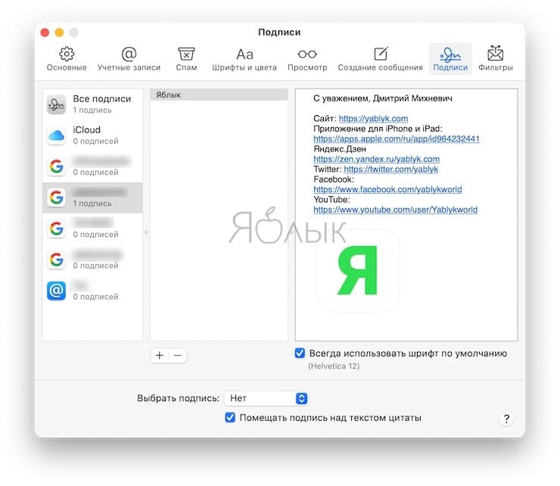Close the Подписи window
Image resolution: width=560 pixels, height=486 pixels.
[45, 33]
